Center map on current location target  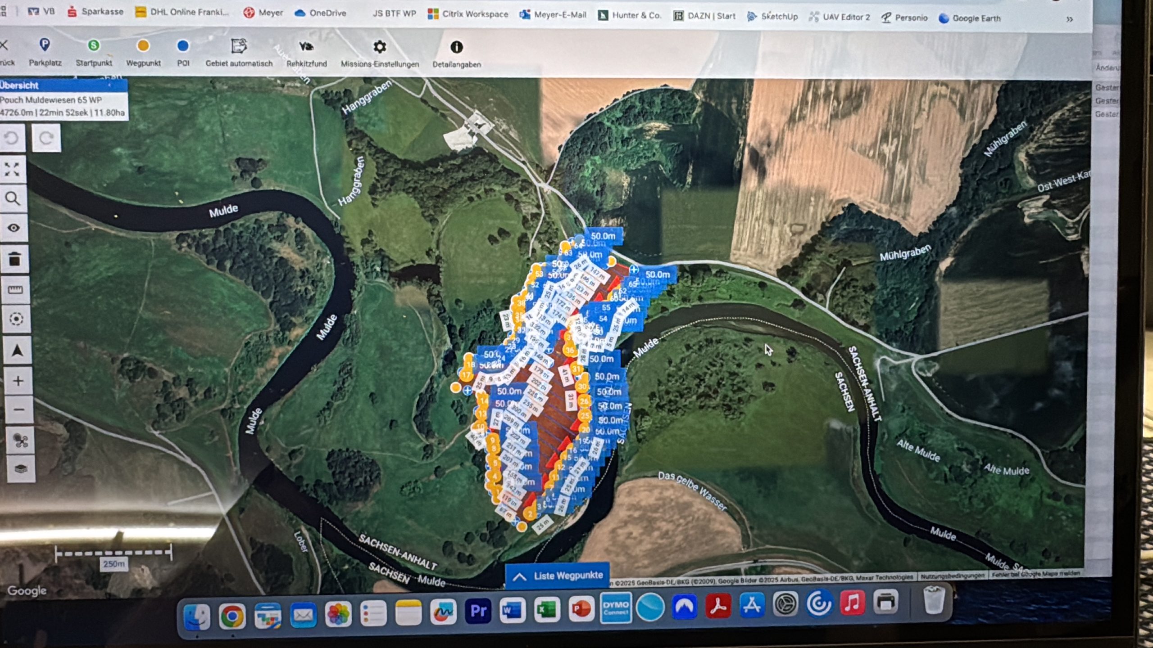click(16, 319)
